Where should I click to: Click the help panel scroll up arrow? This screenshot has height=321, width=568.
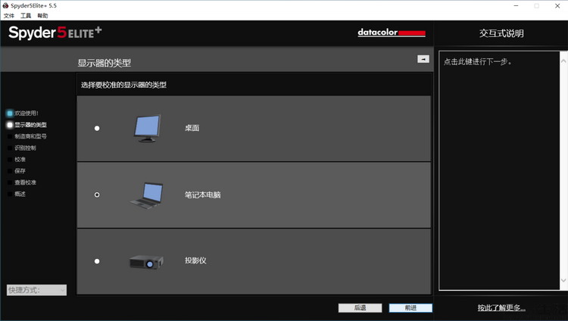click(563, 61)
